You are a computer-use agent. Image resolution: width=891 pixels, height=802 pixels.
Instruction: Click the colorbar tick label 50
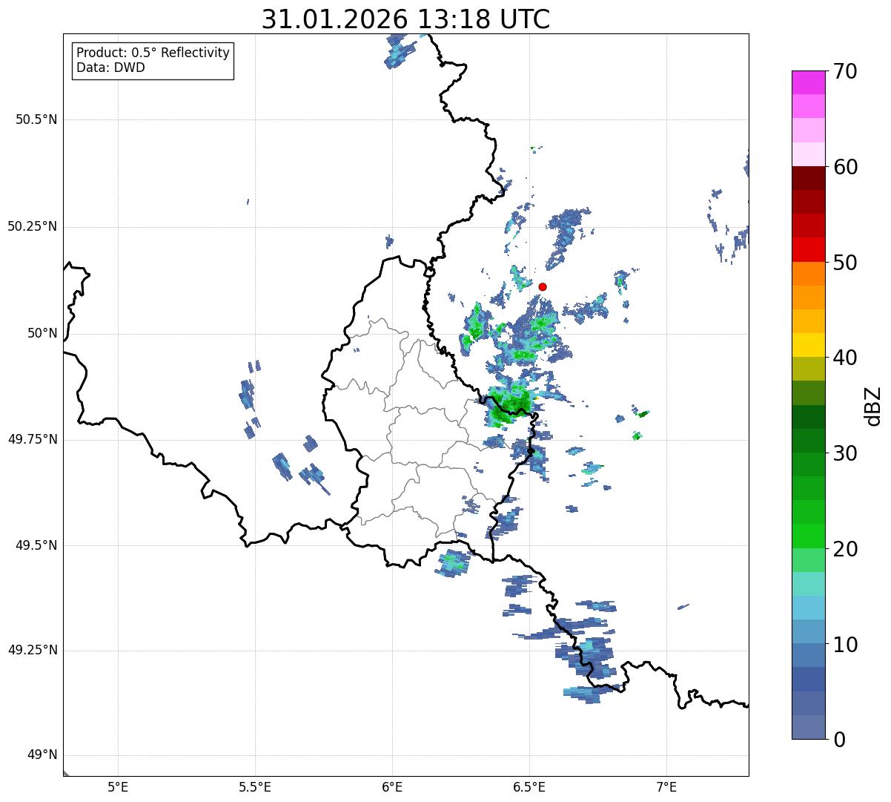click(x=845, y=263)
